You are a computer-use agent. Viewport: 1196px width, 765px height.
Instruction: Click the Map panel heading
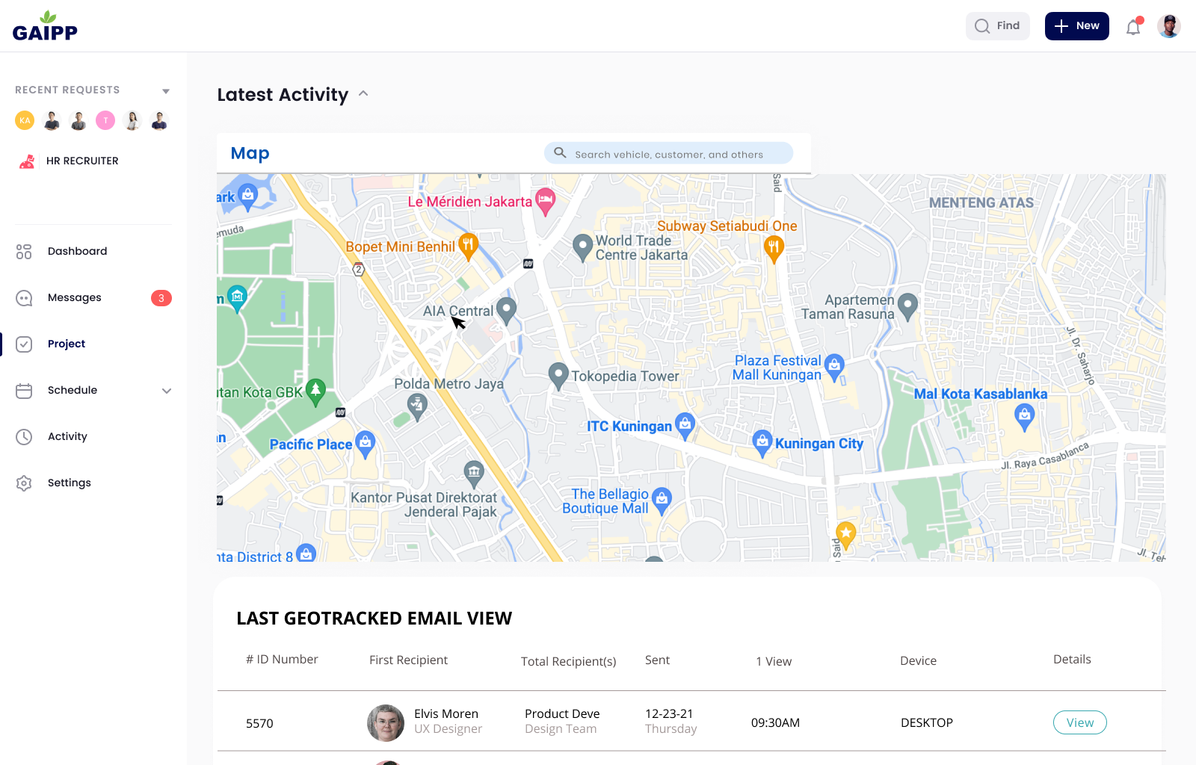pyautogui.click(x=250, y=153)
